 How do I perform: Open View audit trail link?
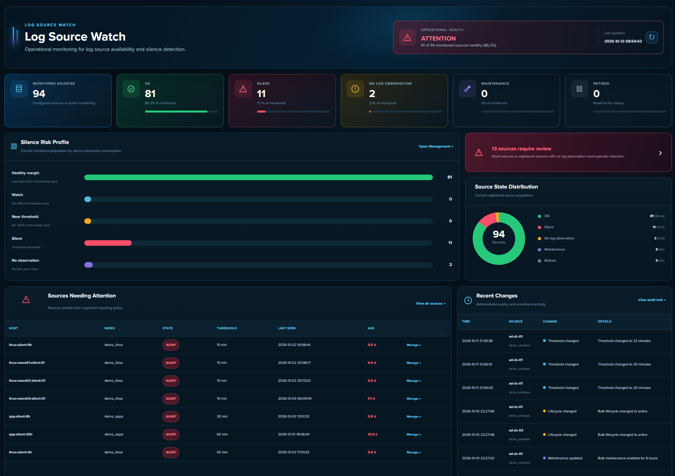pyautogui.click(x=652, y=300)
